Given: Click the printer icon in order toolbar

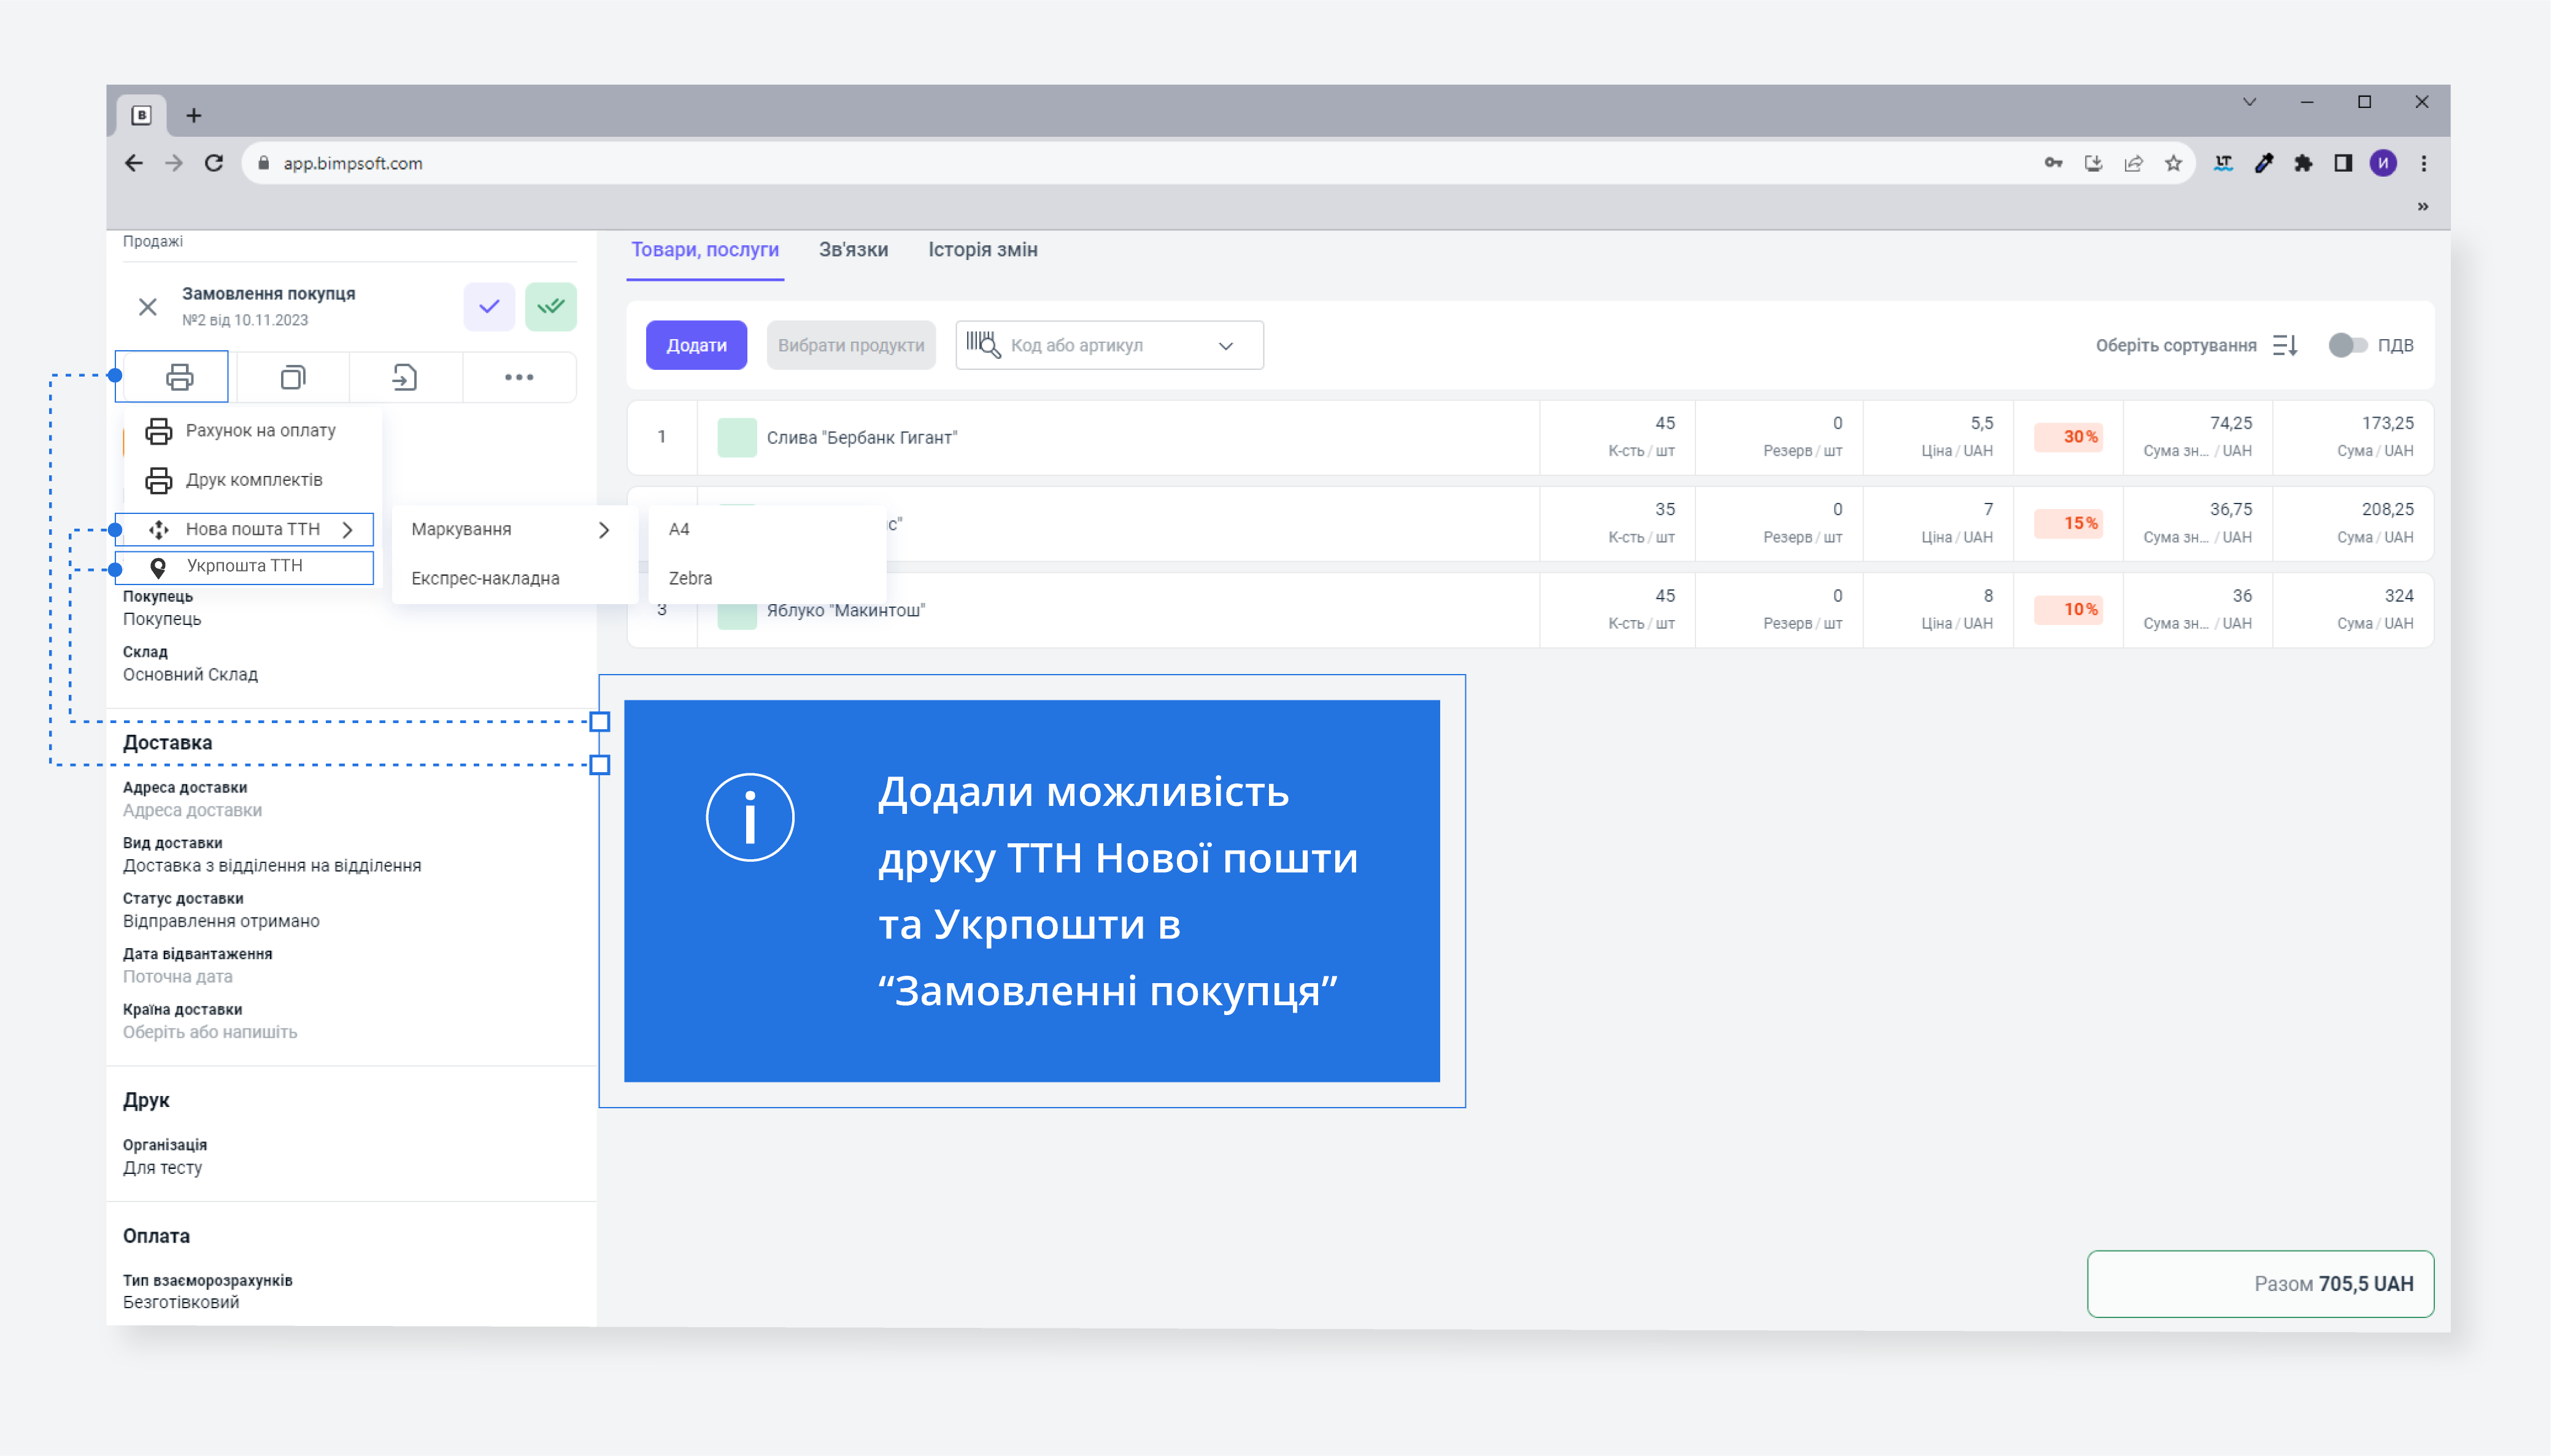Looking at the screenshot, I should pyautogui.click(x=179, y=377).
